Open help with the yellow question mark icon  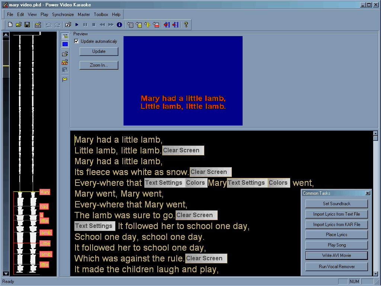(x=186, y=25)
